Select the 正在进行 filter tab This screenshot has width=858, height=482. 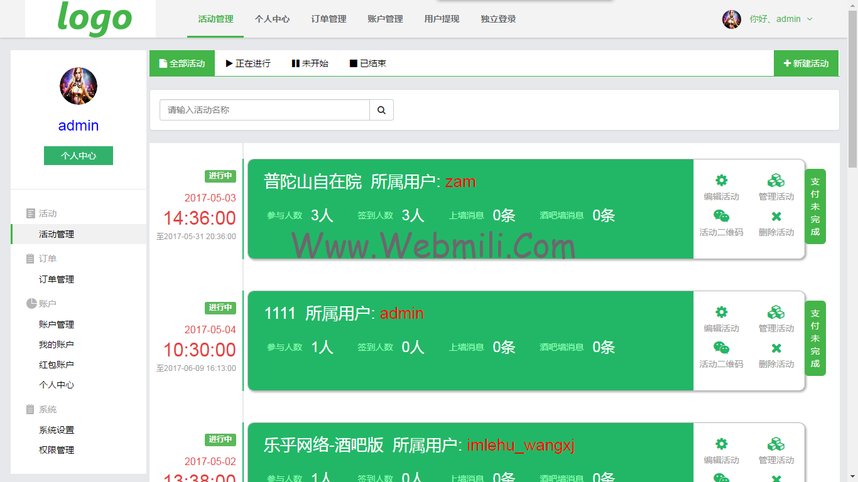(248, 63)
